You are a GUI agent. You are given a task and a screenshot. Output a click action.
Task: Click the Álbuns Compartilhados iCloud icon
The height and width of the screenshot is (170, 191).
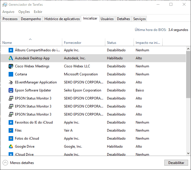coord(11,50)
